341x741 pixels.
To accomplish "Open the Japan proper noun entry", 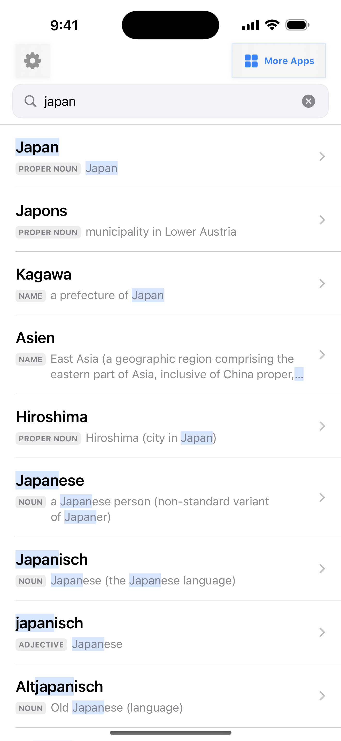I will coord(37,147).
